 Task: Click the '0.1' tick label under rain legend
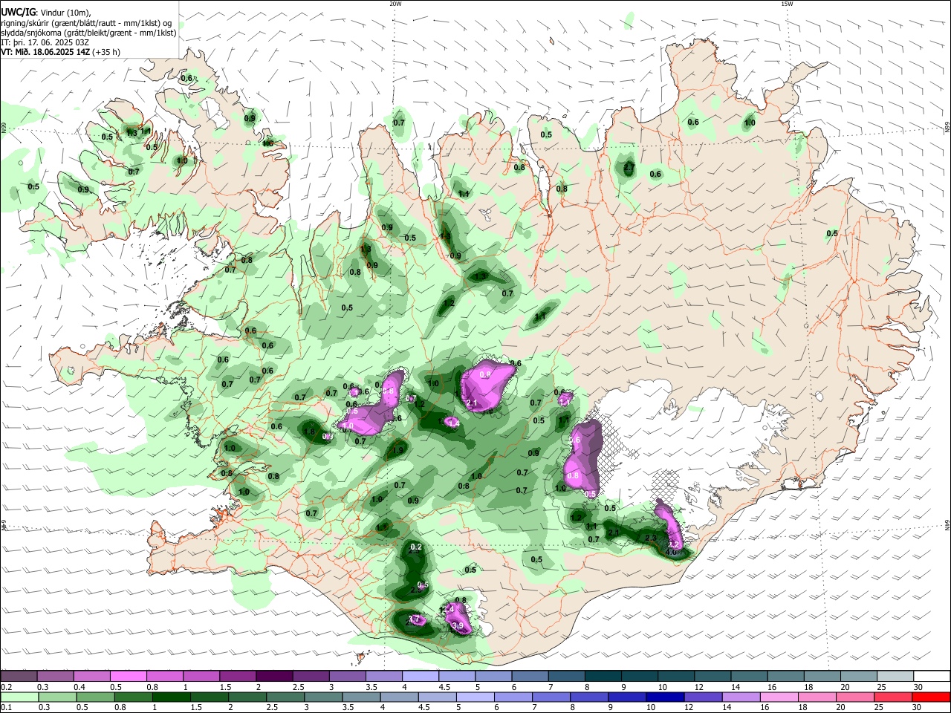(x=6, y=708)
